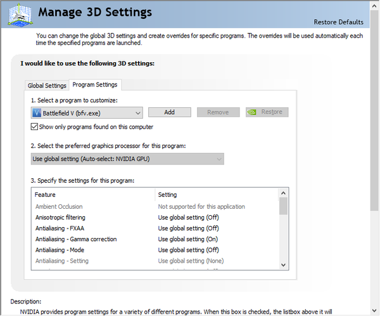Click Gamma correction's Use global setting (On) value
380x316 pixels.
pyautogui.click(x=188, y=239)
